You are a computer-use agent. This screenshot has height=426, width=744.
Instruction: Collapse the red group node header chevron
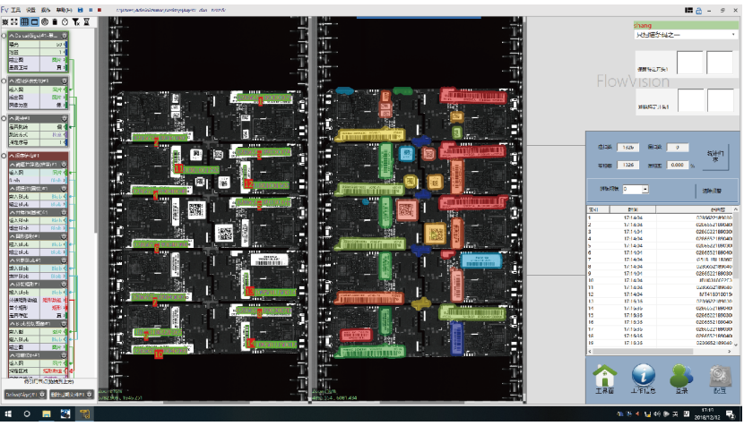(12, 156)
